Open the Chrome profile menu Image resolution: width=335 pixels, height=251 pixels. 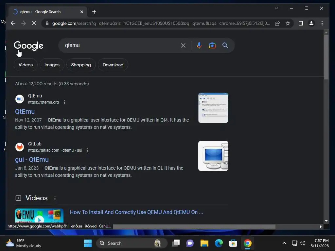[311, 23]
